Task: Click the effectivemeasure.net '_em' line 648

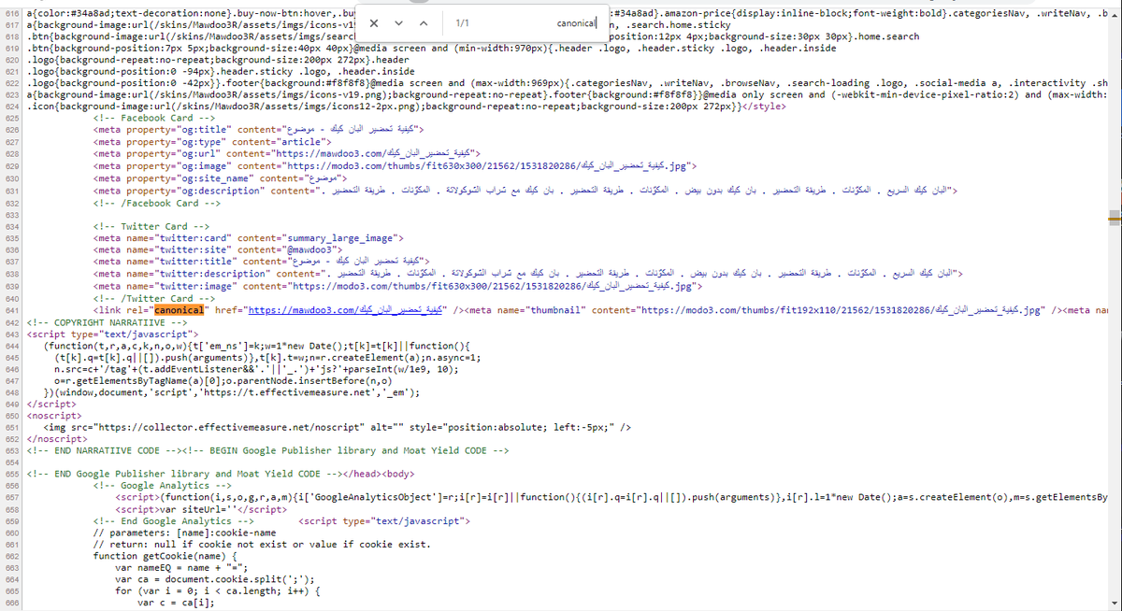Action: coord(231,392)
